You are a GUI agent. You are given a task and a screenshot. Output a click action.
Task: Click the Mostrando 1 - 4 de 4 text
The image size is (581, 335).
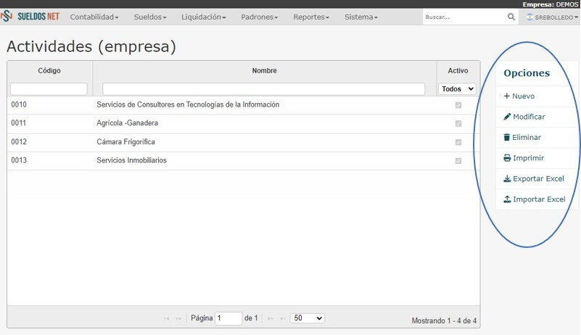[x=444, y=321]
